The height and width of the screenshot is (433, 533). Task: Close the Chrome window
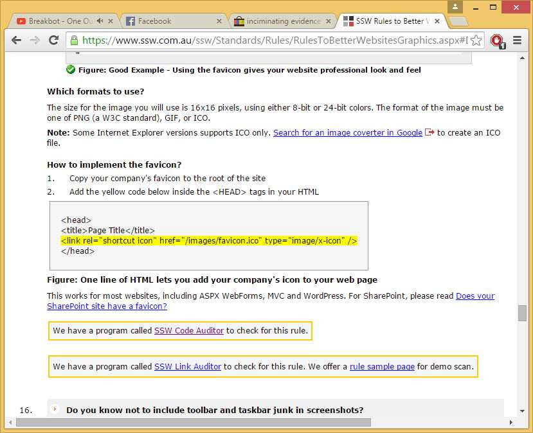tap(516, 7)
